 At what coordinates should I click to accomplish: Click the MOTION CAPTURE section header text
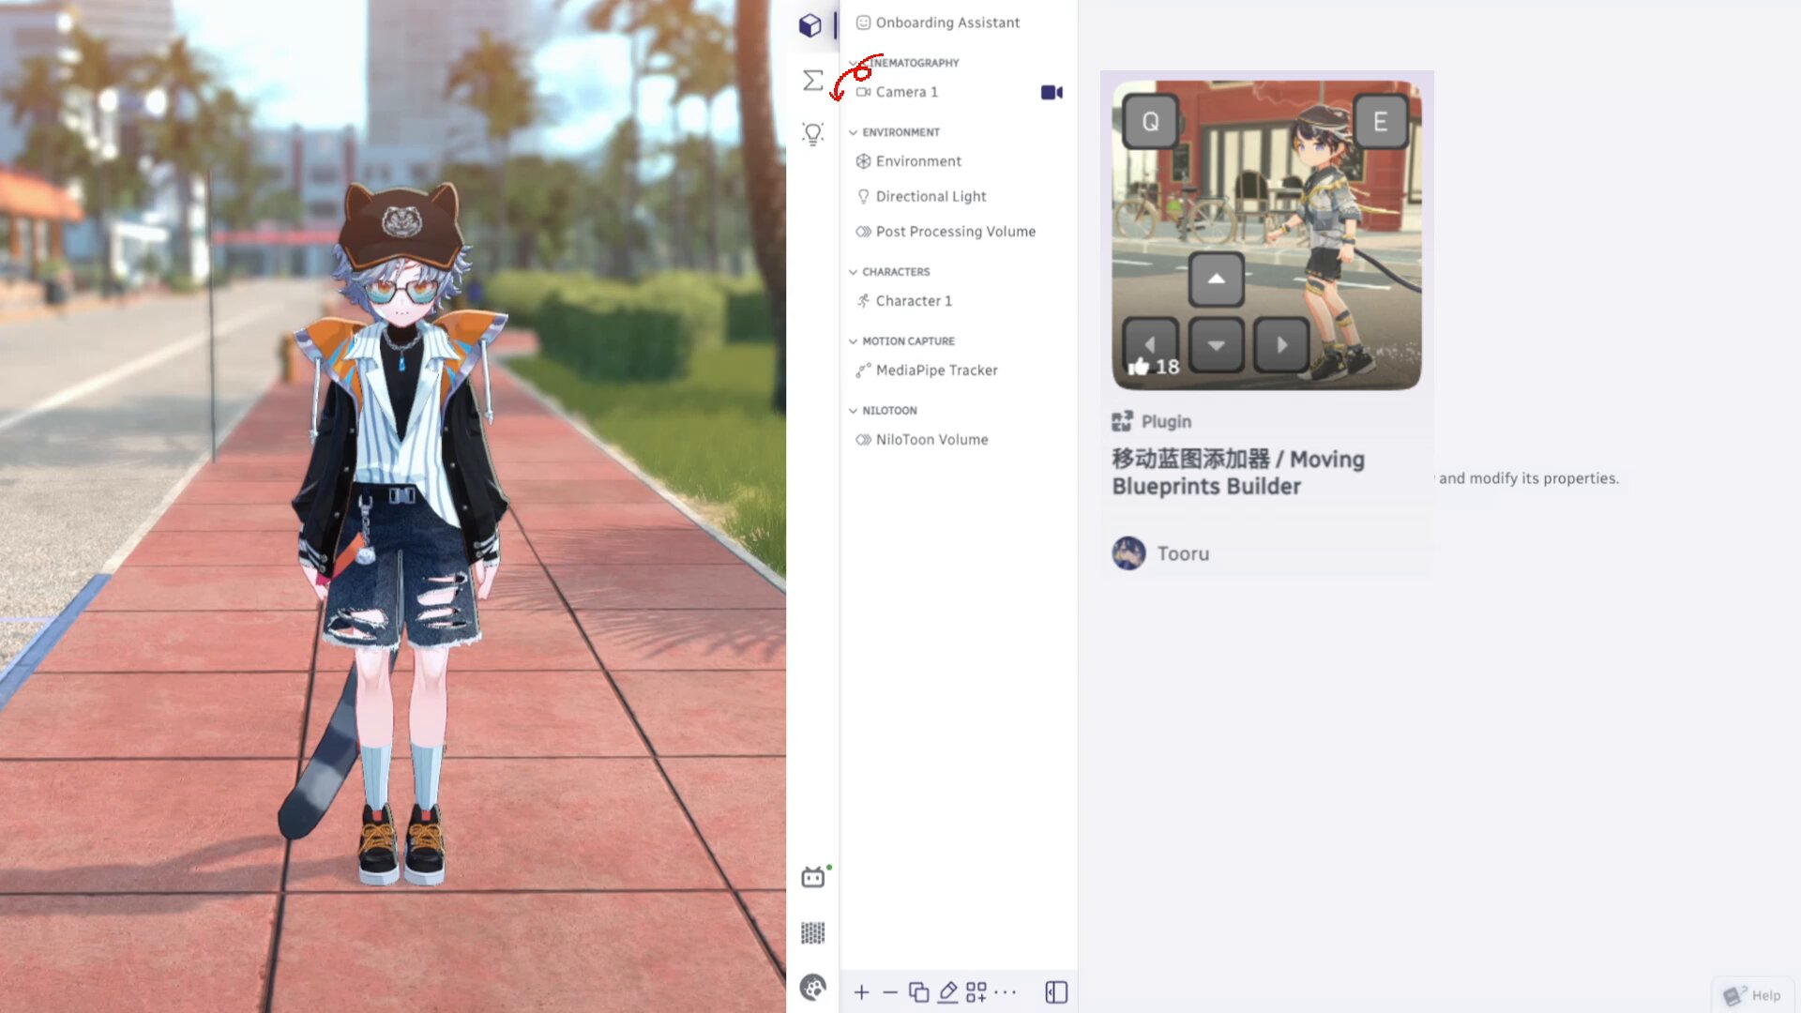908,341
